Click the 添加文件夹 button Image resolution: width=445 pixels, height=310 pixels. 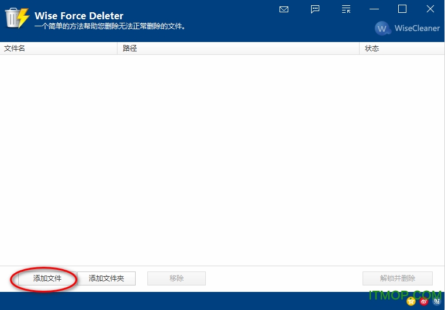(106, 278)
